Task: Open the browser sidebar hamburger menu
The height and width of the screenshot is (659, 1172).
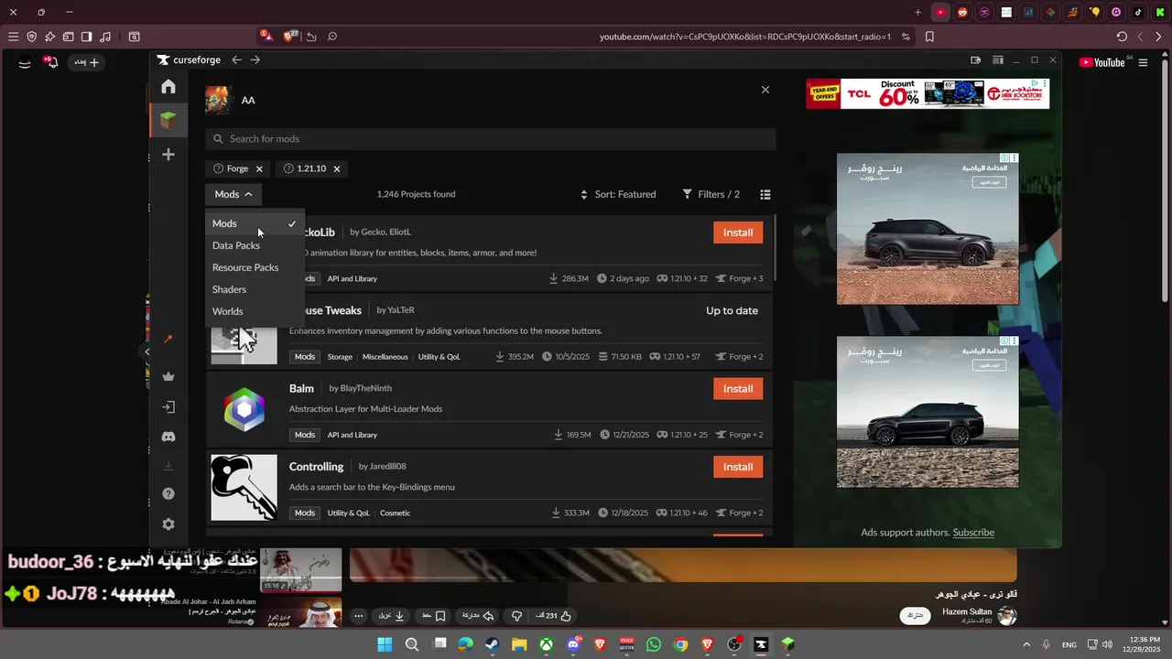Action: pos(13,37)
